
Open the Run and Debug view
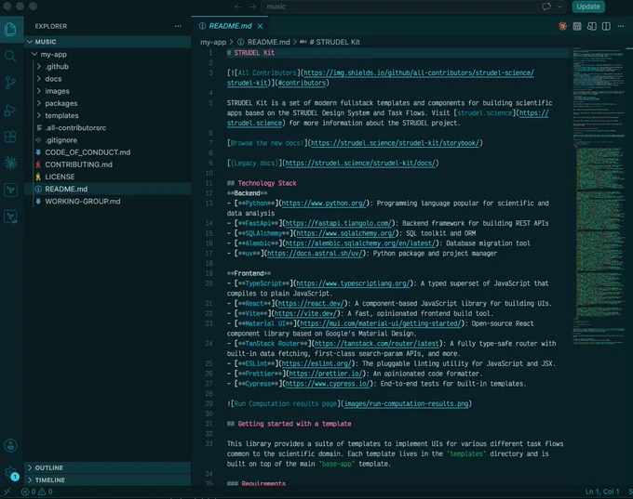[x=10, y=110]
